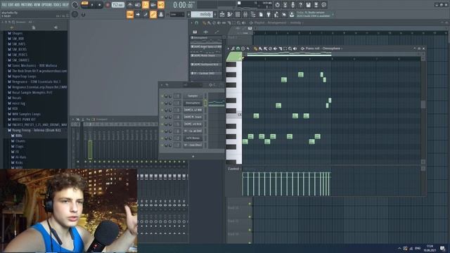Open the PATTERNS menu
The width and height of the screenshot is (450, 253).
pyautogui.click(x=27, y=5)
